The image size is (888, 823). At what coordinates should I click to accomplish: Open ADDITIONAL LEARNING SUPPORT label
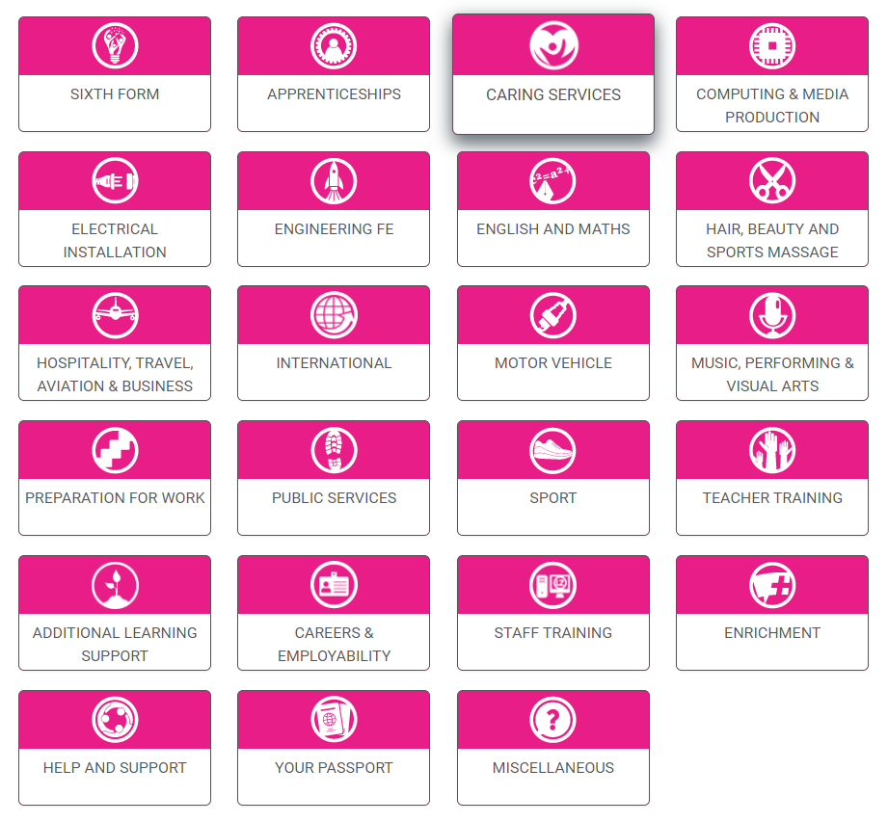coord(115,644)
